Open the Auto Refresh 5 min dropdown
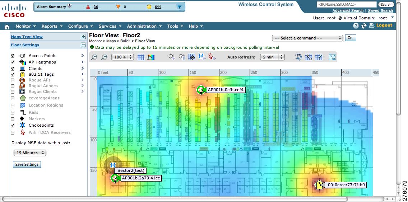 [272, 57]
